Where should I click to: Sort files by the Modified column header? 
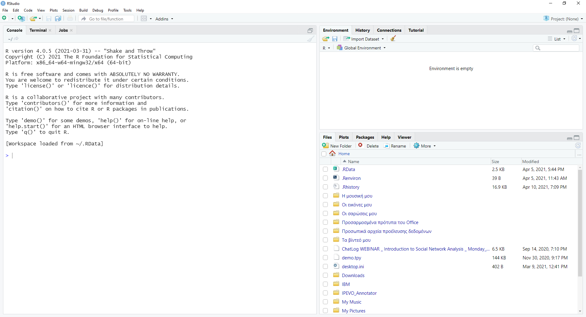pyautogui.click(x=530, y=162)
